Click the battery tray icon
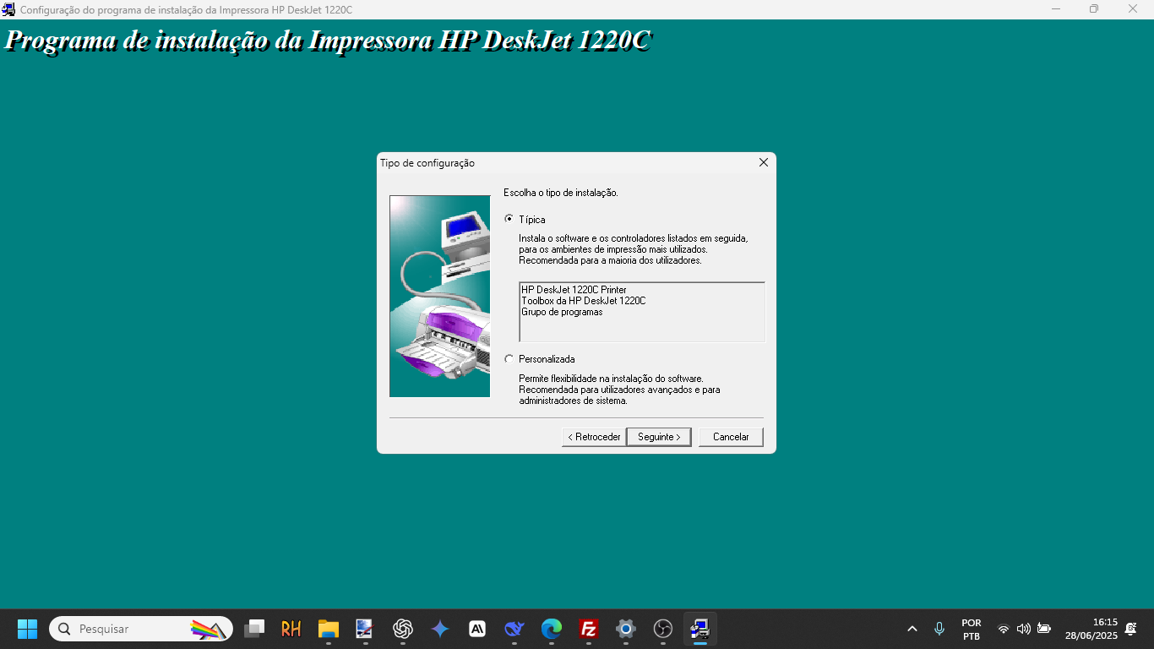The height and width of the screenshot is (649, 1154). coord(1044,629)
